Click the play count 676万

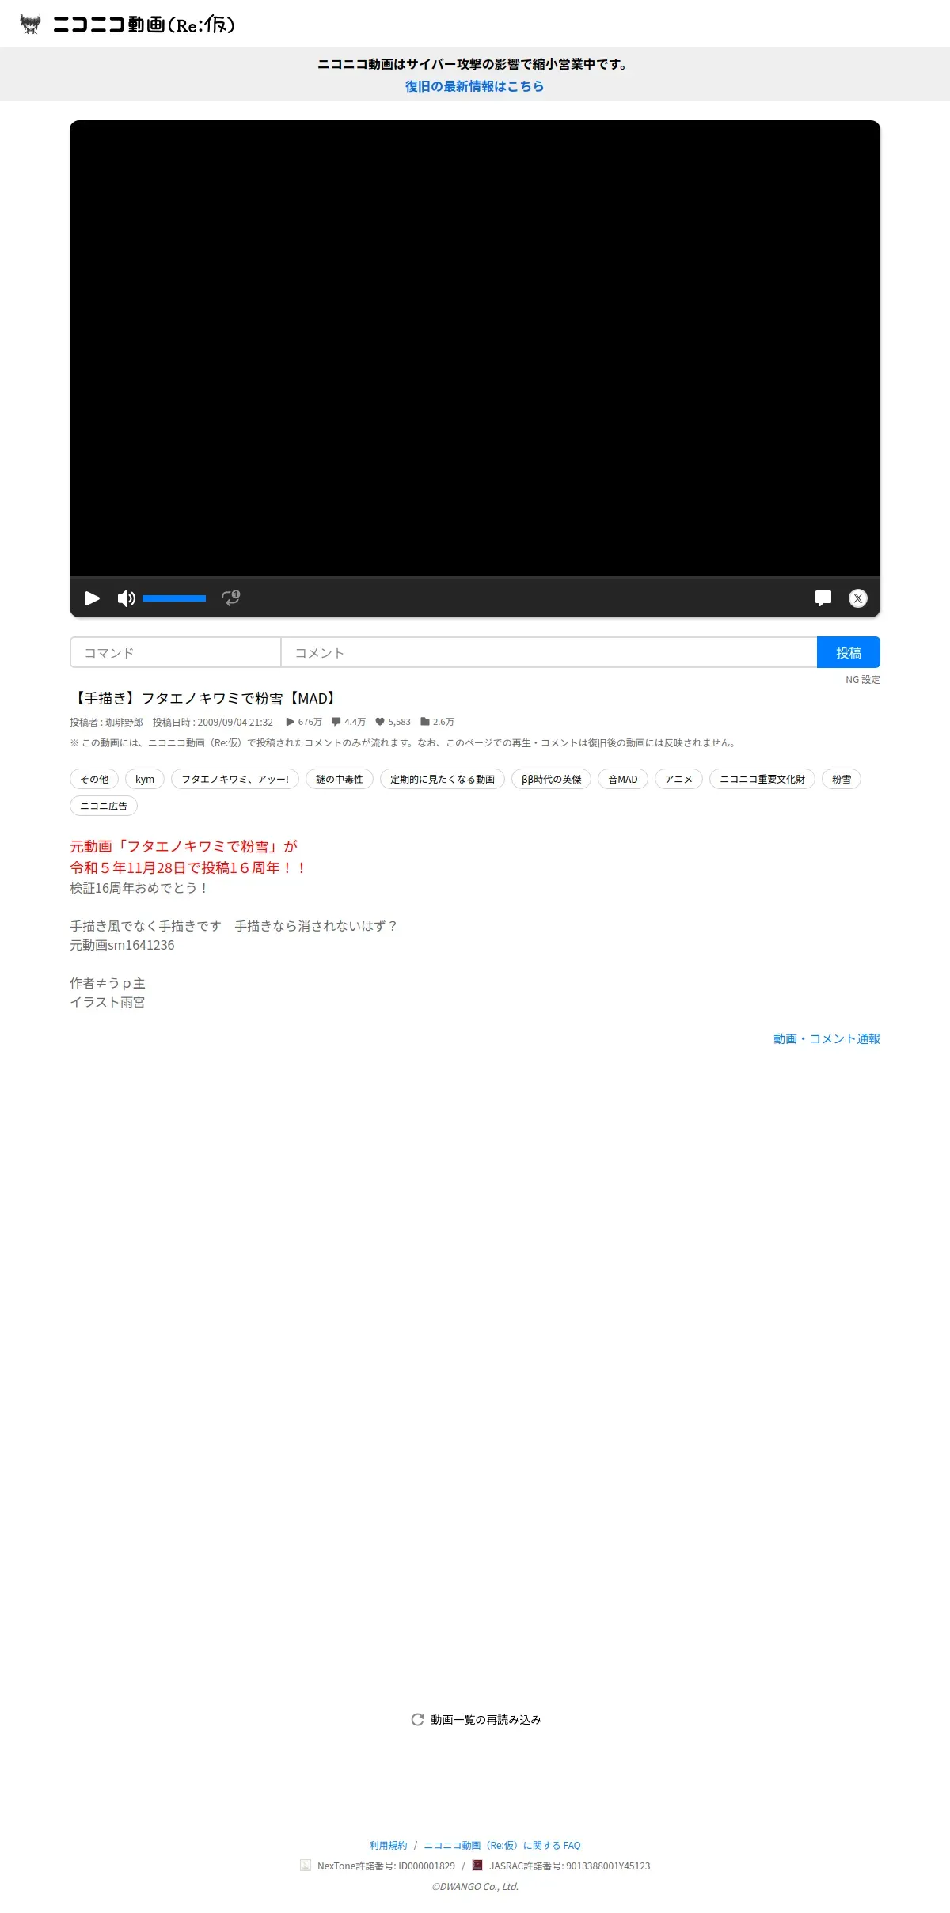click(x=304, y=722)
